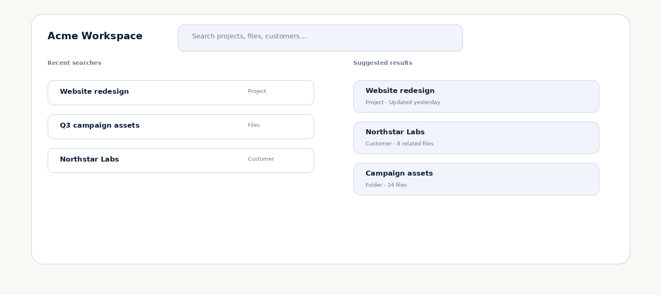This screenshot has height=295, width=661.
Task: Focus the search projects, files, customers field
Action: [x=320, y=38]
